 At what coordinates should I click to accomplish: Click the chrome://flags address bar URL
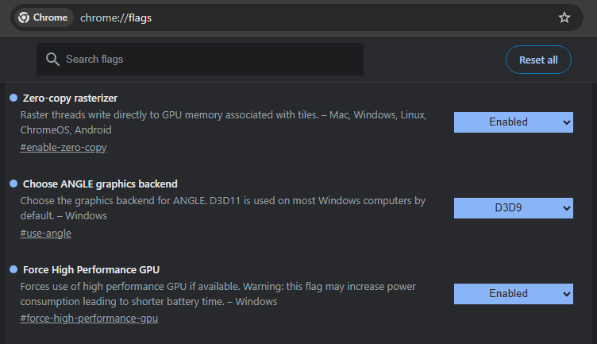tap(116, 17)
